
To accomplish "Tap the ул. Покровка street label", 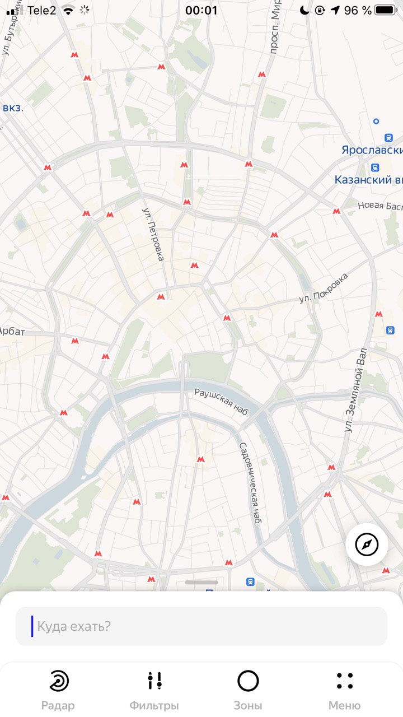I will [323, 288].
